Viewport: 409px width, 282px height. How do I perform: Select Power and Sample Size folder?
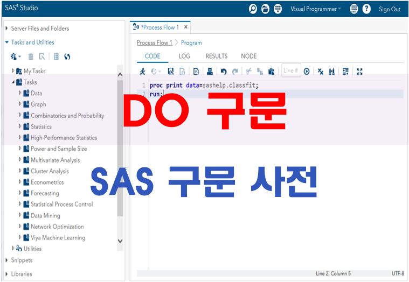59,149
